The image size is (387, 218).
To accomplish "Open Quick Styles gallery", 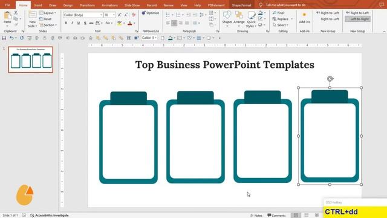I will [252, 19].
